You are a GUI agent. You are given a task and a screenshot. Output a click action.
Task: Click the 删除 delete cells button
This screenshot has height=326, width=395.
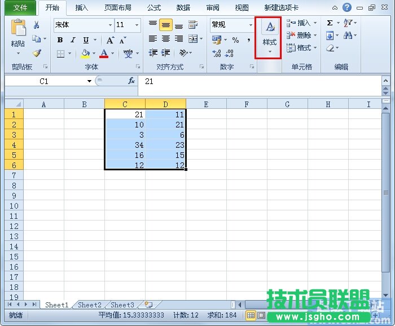point(302,35)
